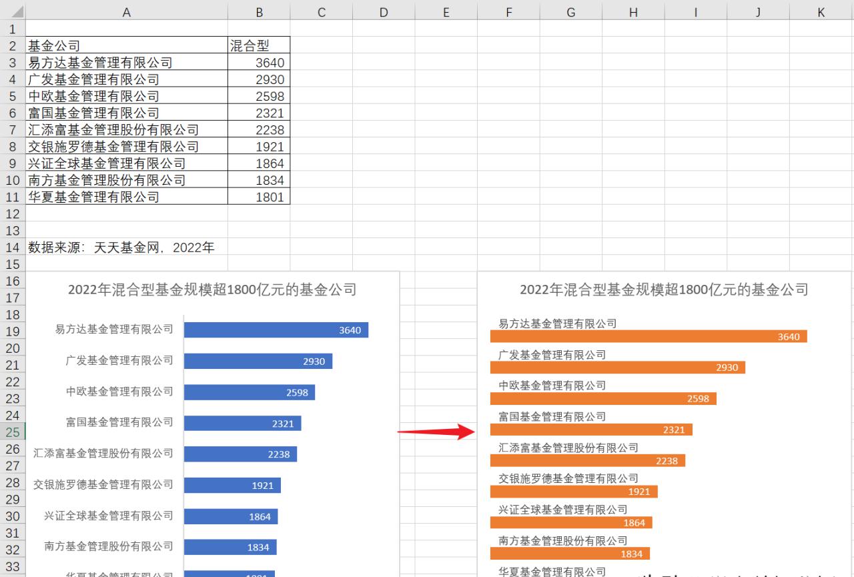Click the blue bar labeled 2598

pos(250,392)
